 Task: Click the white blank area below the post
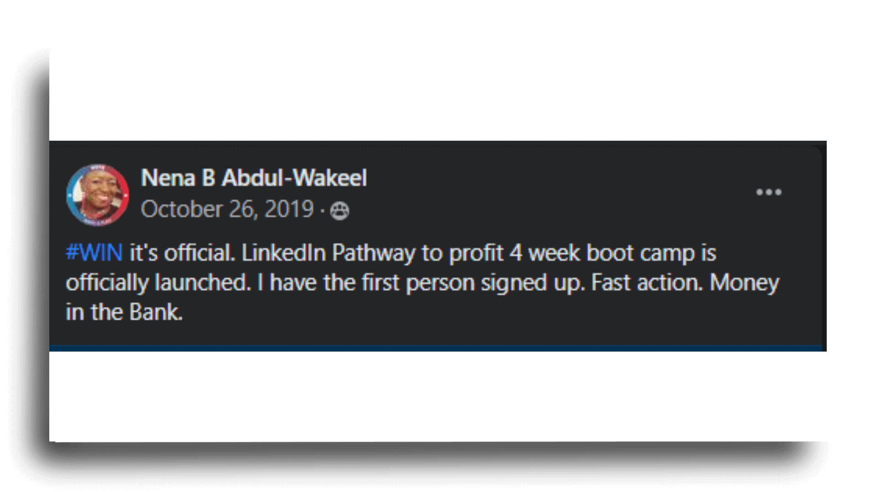pos(438,396)
